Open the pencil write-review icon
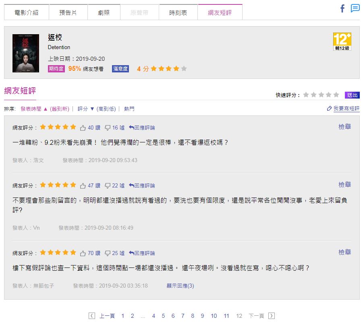Viewport: 363px width, 323px height. pyautogui.click(x=329, y=108)
